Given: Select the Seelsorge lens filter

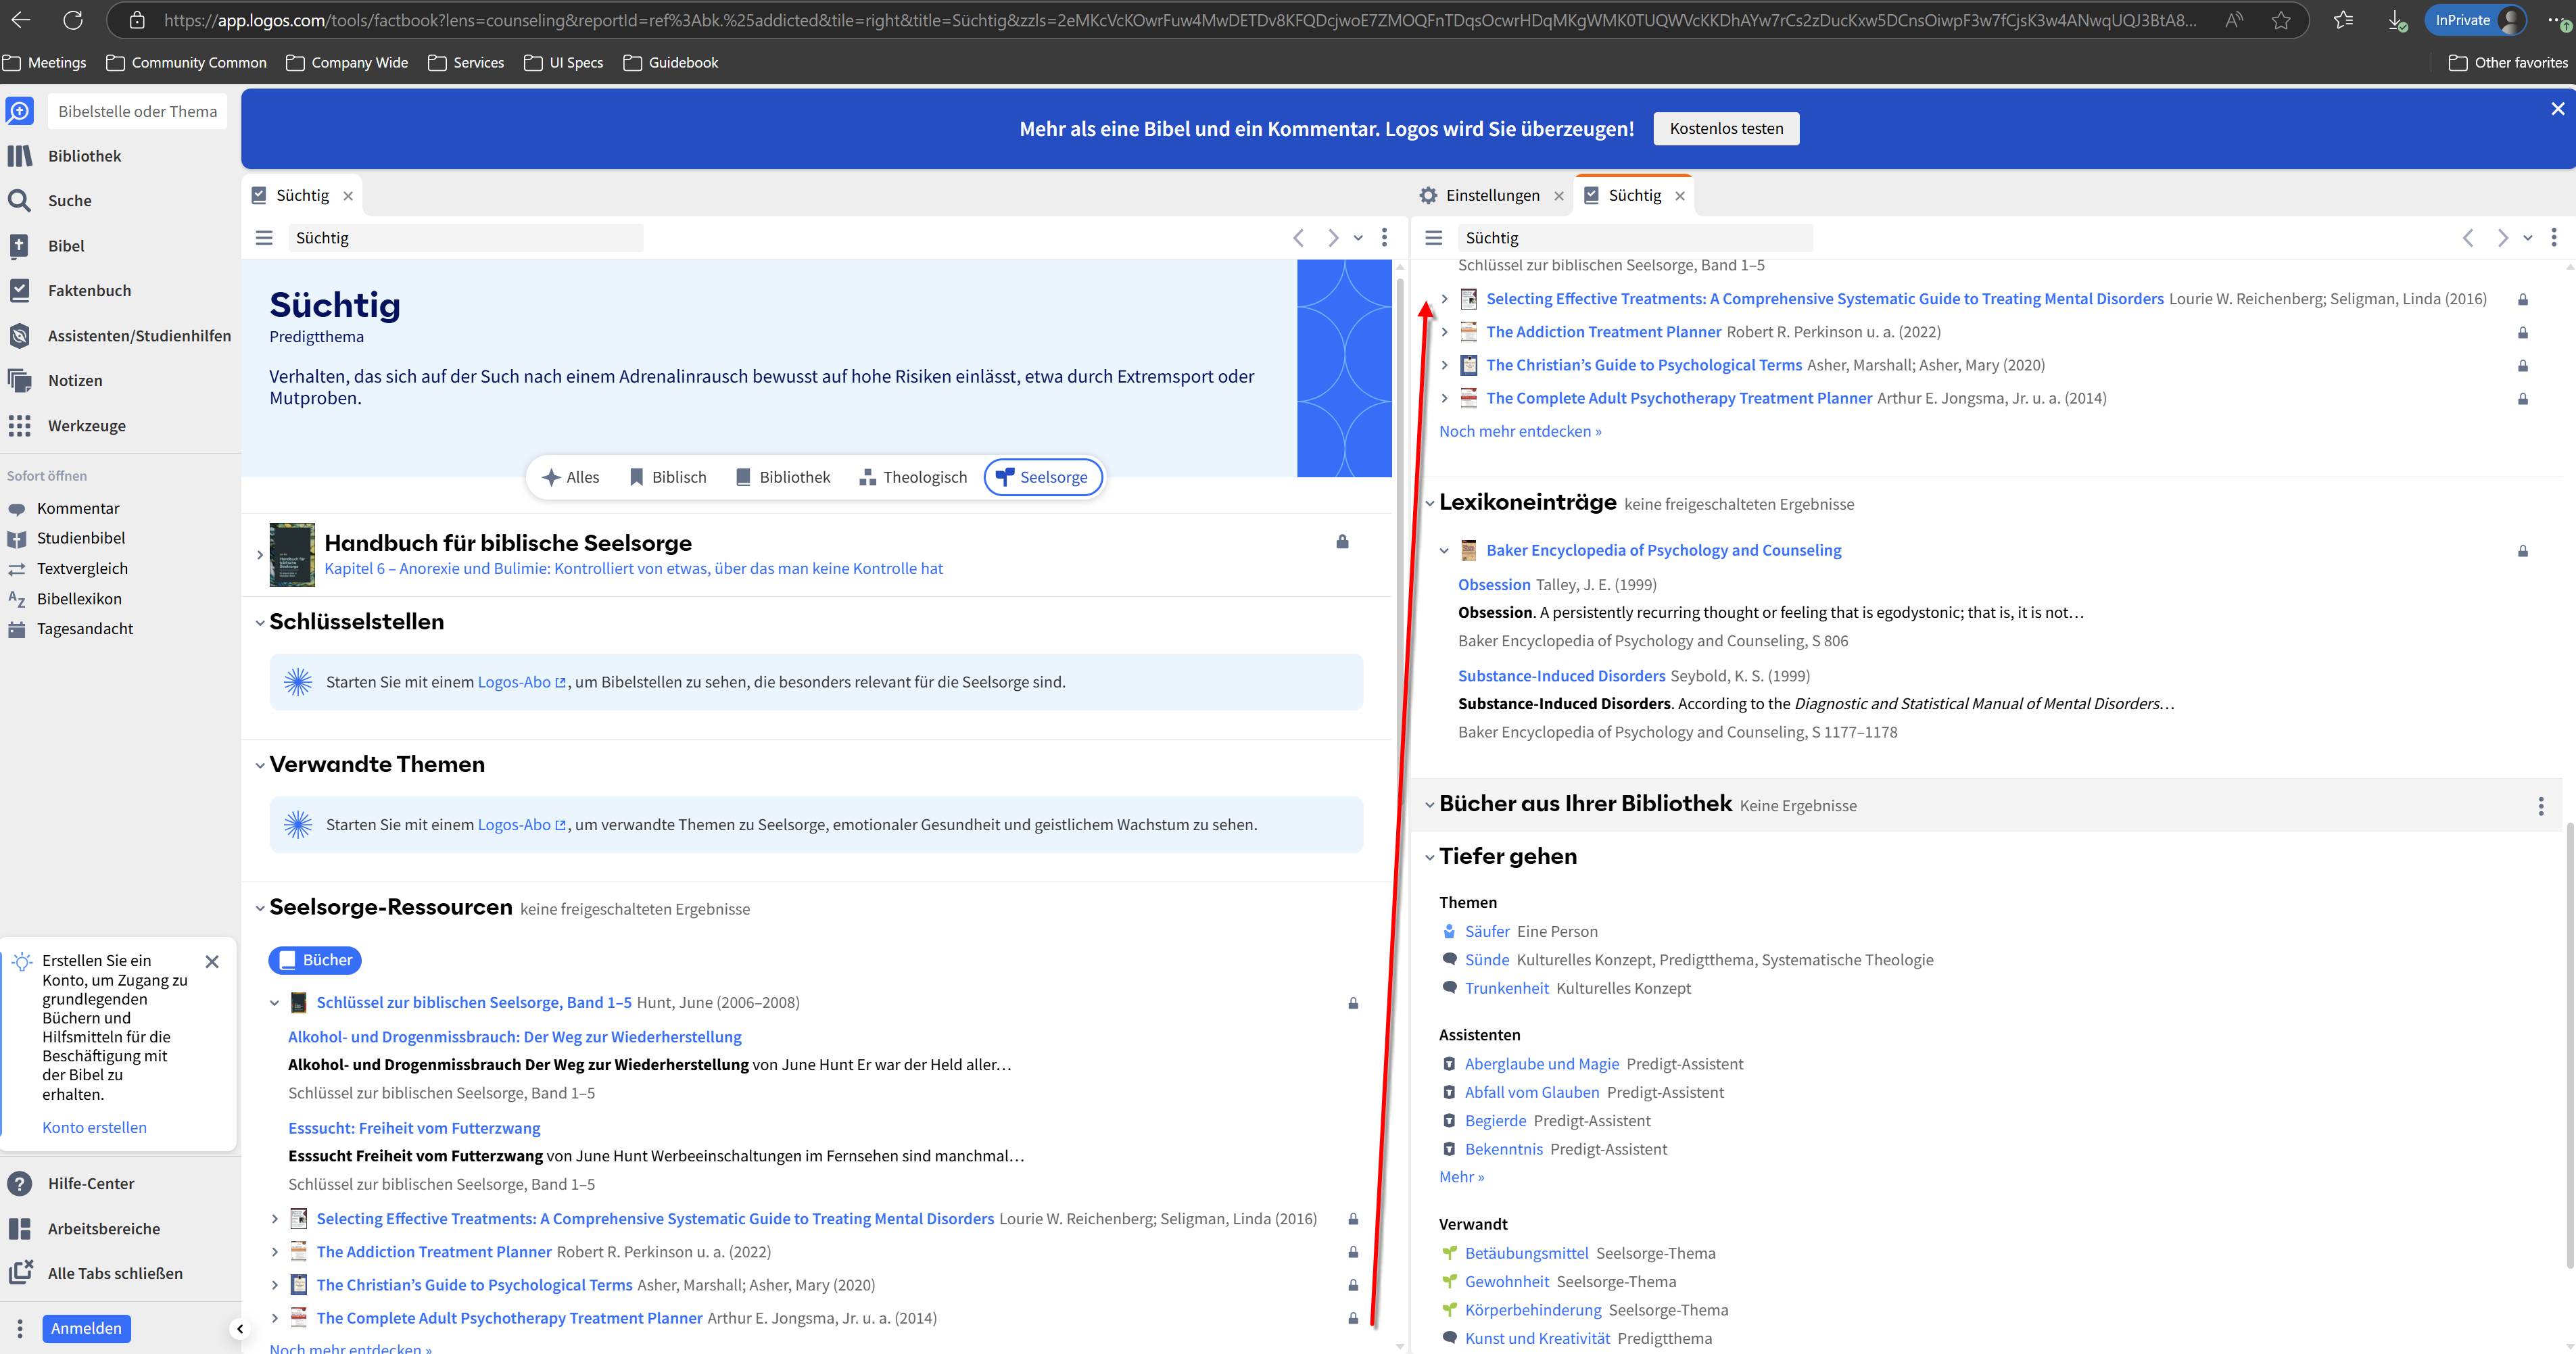Looking at the screenshot, I should [1043, 477].
